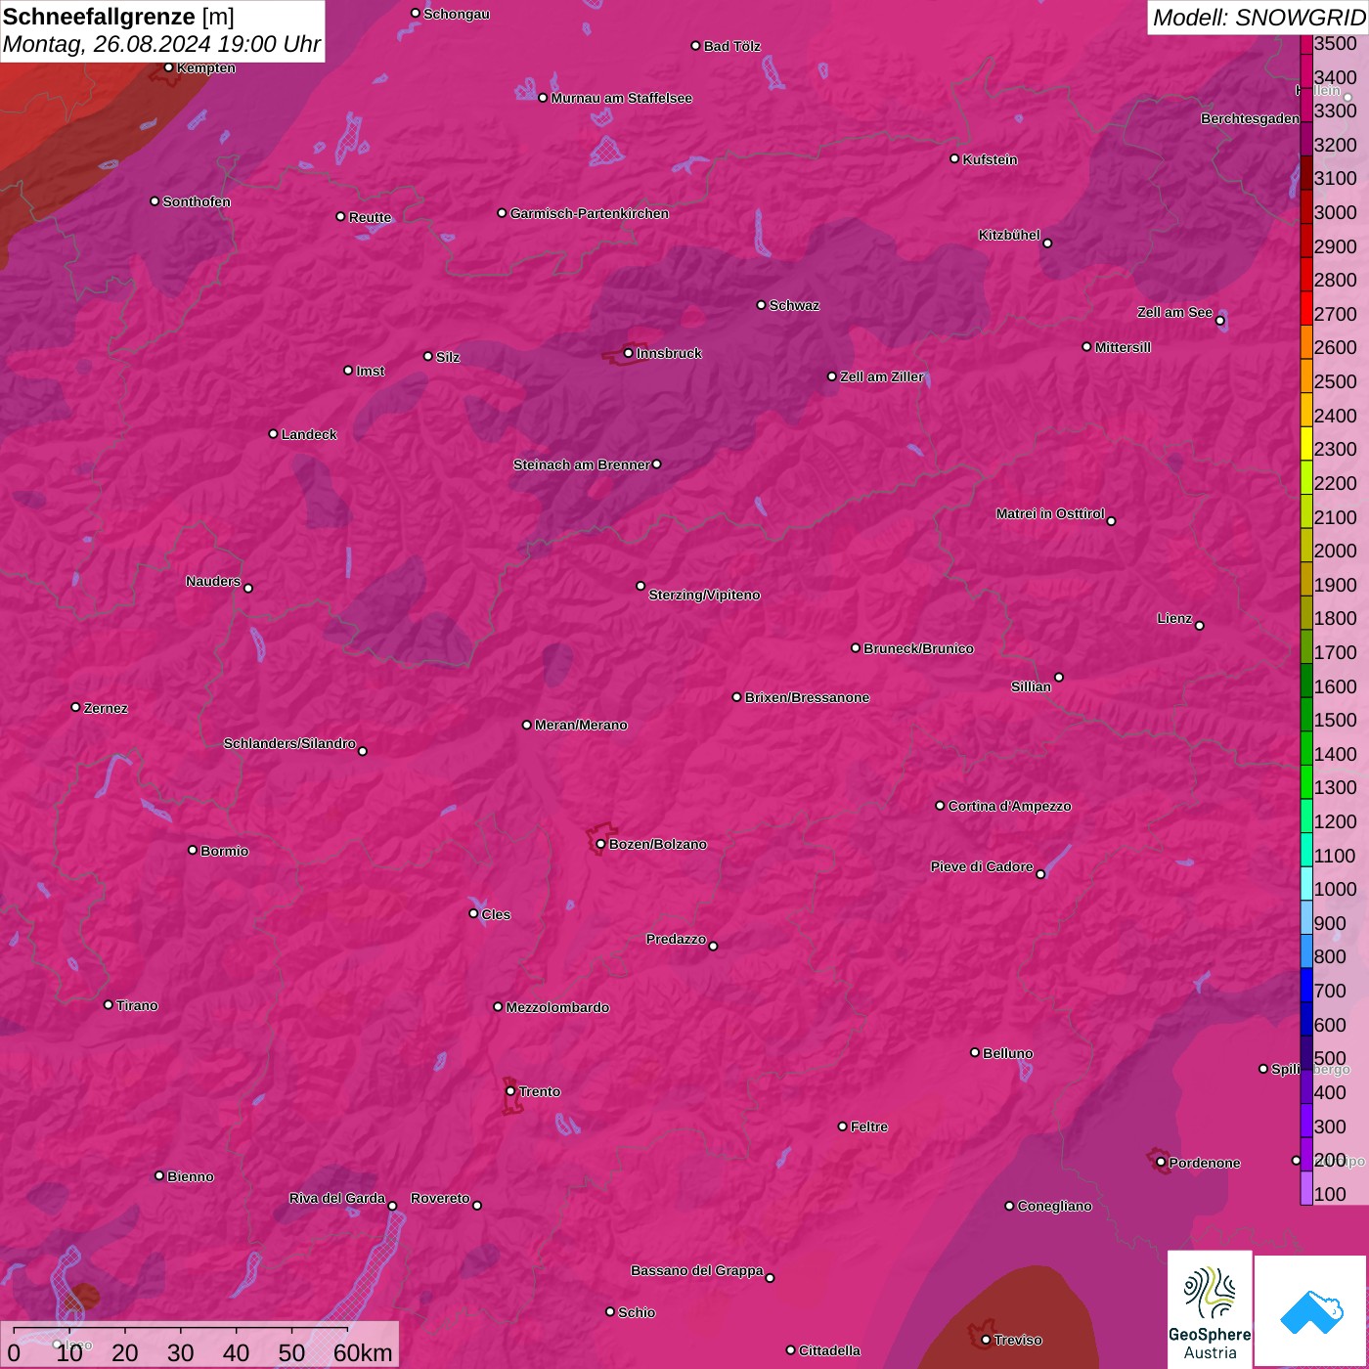1369x1369 pixels.
Task: Click the Modell: SNOWGRID label
Action: point(1258,17)
